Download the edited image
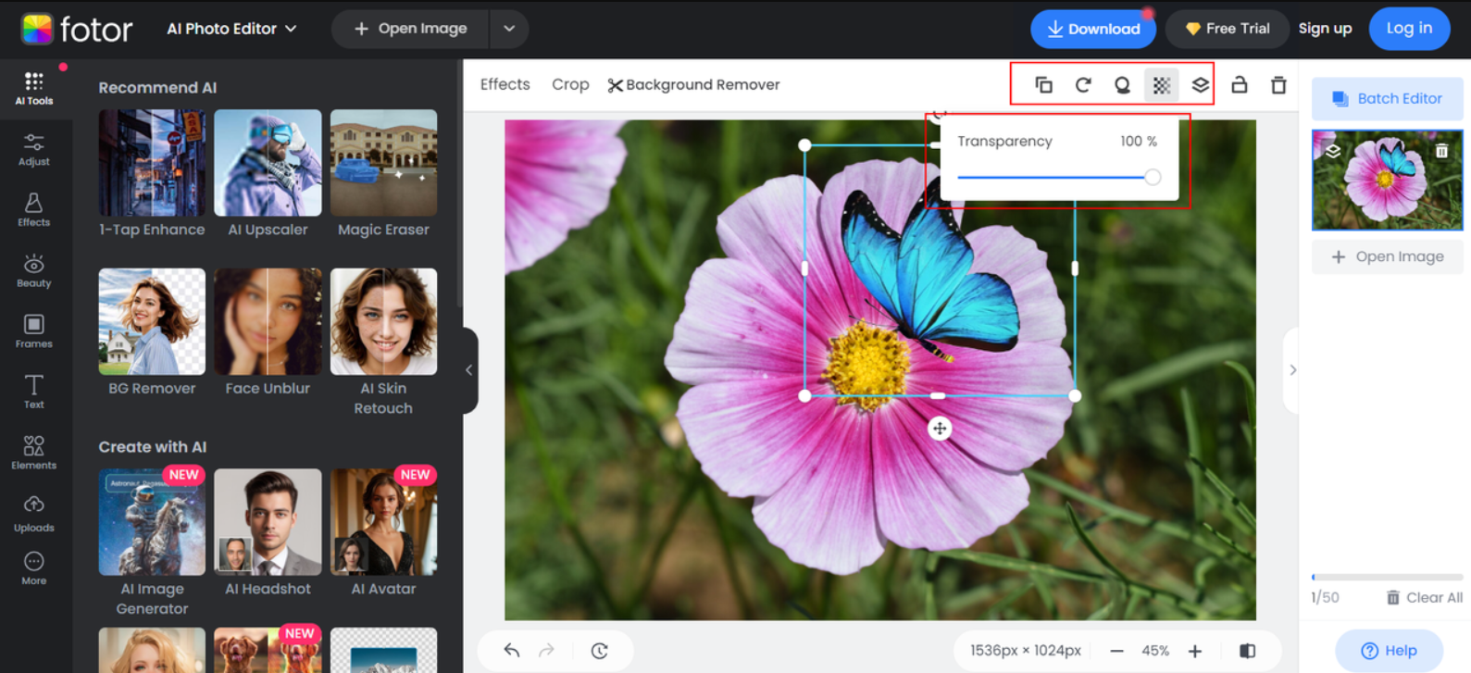This screenshot has width=1471, height=673. point(1093,29)
